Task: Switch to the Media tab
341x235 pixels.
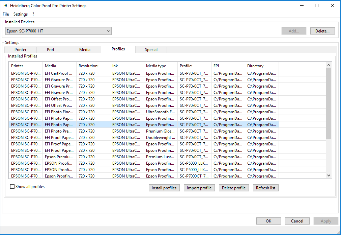Action: pos(85,50)
